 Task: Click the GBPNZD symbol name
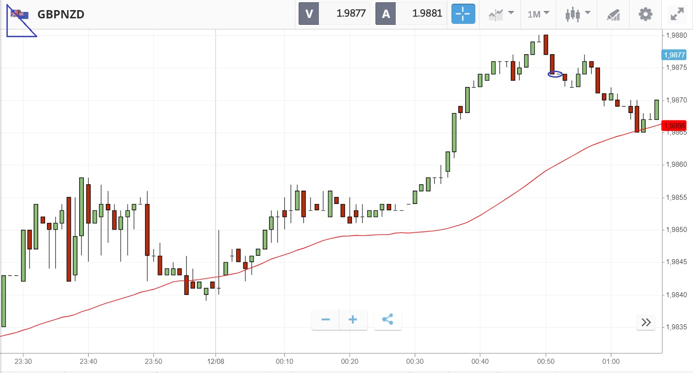point(61,14)
